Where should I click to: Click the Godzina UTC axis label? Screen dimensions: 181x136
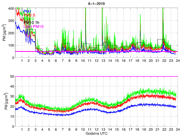96,133
